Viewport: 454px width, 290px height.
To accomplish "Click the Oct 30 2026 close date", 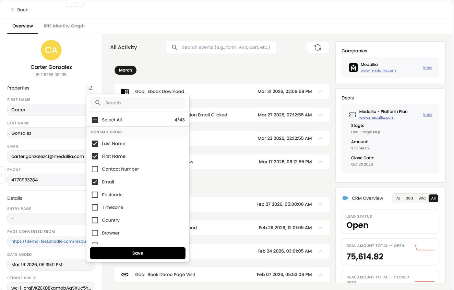I will pyautogui.click(x=362, y=164).
